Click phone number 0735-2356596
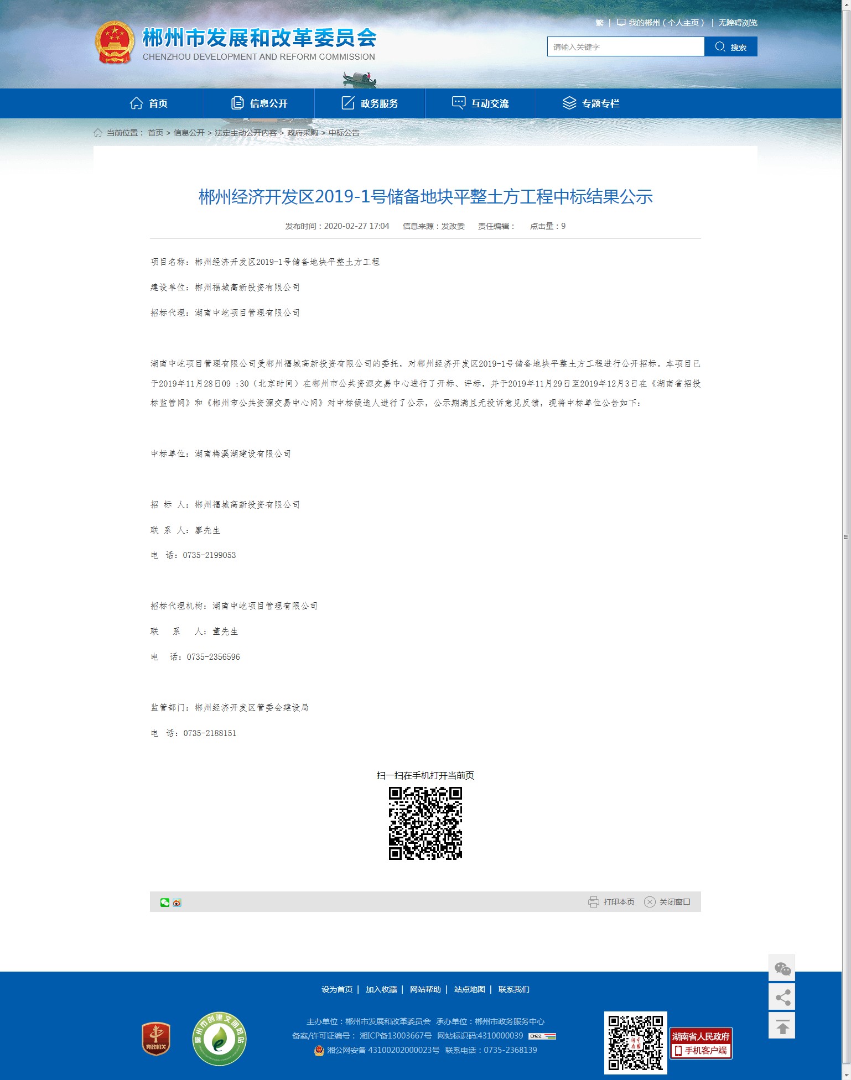Image resolution: width=851 pixels, height=1080 pixels. coord(213,657)
